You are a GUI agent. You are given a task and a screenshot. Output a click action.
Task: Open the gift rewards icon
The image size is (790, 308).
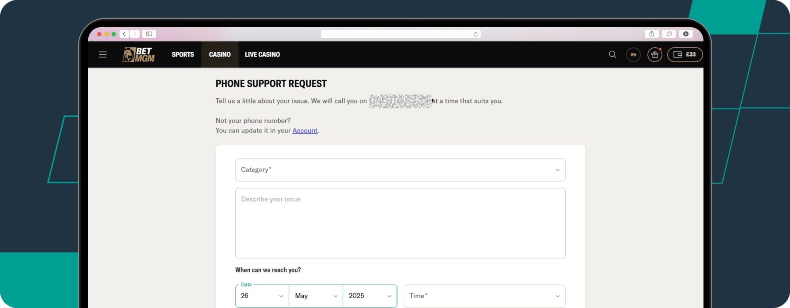[x=655, y=54]
